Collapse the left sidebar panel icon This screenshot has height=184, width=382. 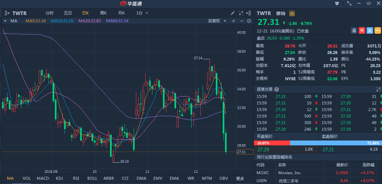click(x=7, y=13)
